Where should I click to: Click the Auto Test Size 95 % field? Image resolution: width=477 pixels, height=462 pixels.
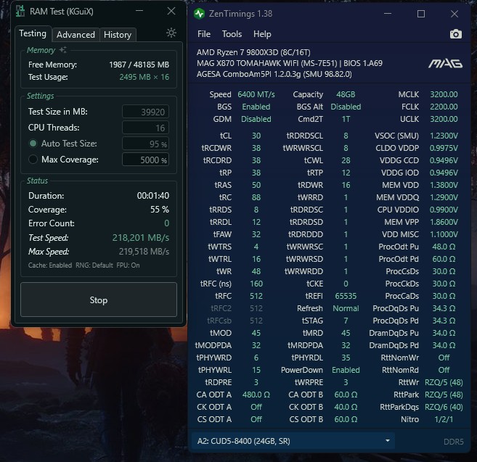tap(146, 144)
